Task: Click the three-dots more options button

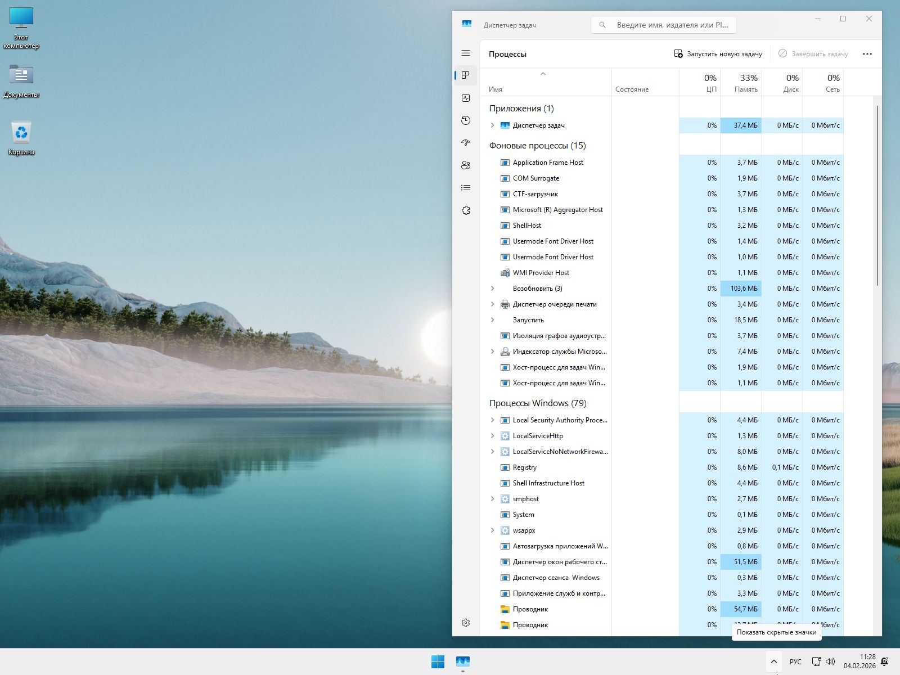Action: tap(867, 54)
